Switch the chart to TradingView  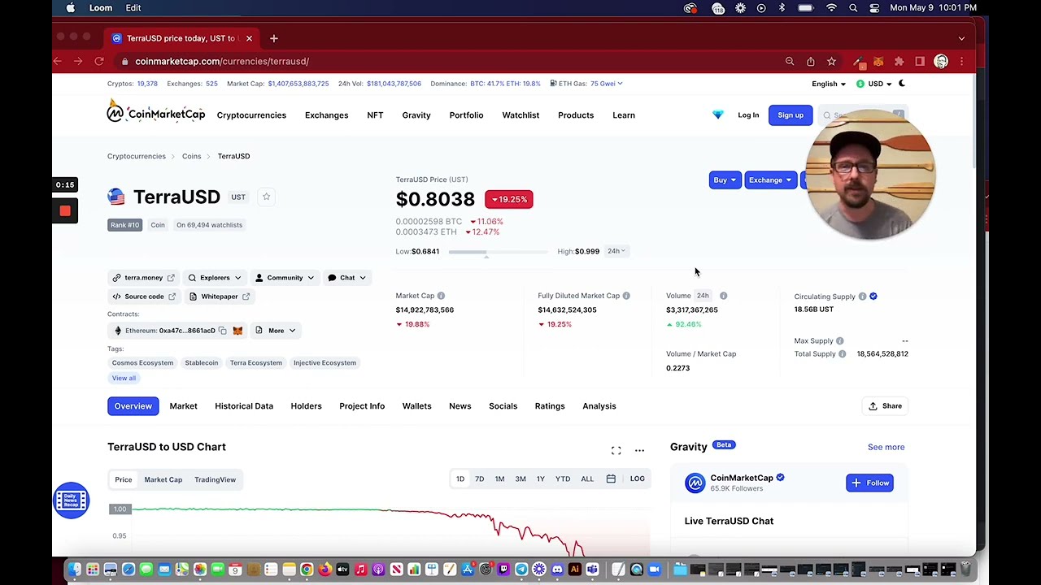215,479
